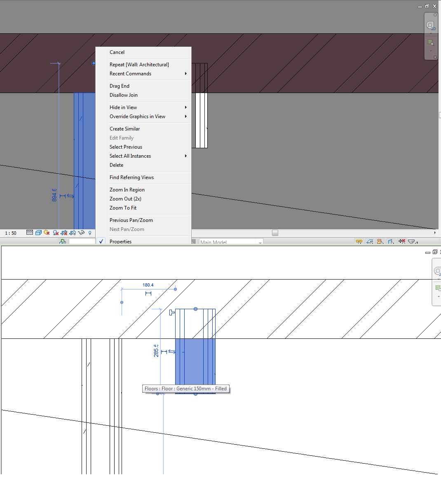
Task: Open customize menu at bottom of upper navigation bar
Action: click(x=435, y=57)
